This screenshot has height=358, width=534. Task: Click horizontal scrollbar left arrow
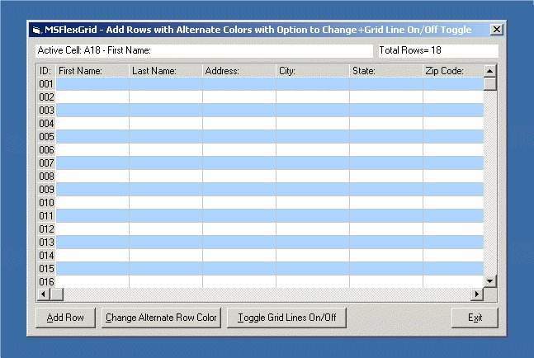click(x=44, y=294)
